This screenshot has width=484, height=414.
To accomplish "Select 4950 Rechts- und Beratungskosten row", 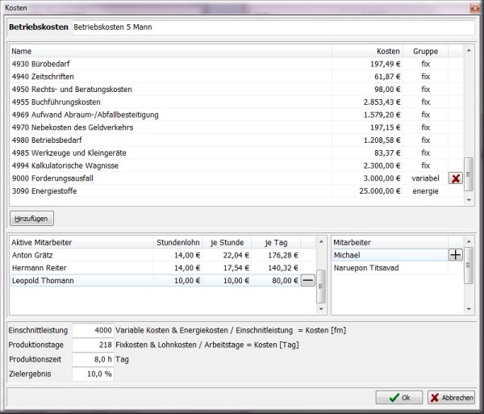I will pyautogui.click(x=236, y=90).
